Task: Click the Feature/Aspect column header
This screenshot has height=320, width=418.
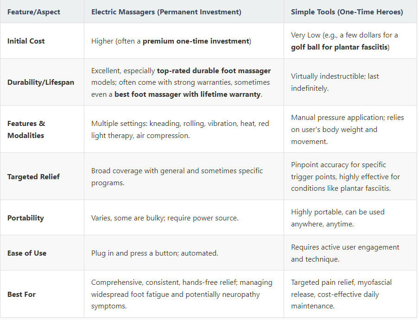Action: [33, 12]
